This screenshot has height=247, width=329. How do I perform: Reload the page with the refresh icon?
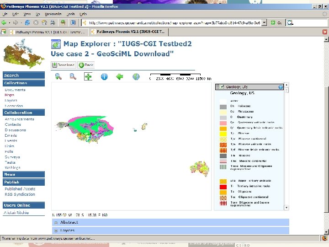point(27,22)
